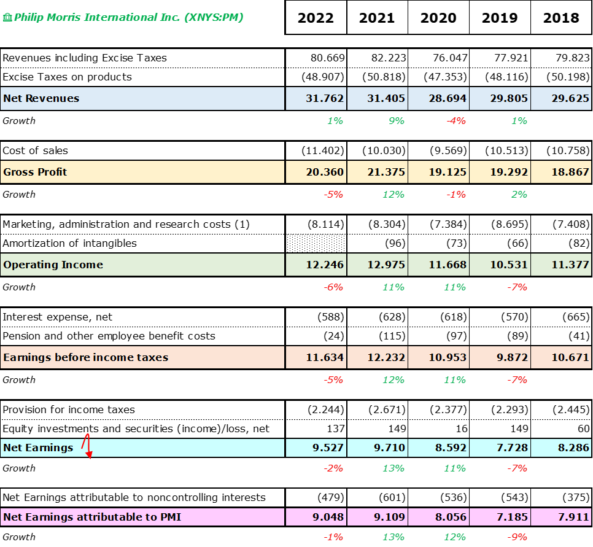593x547 pixels.
Task: Click the Cost of sales label
Action: click(35, 150)
